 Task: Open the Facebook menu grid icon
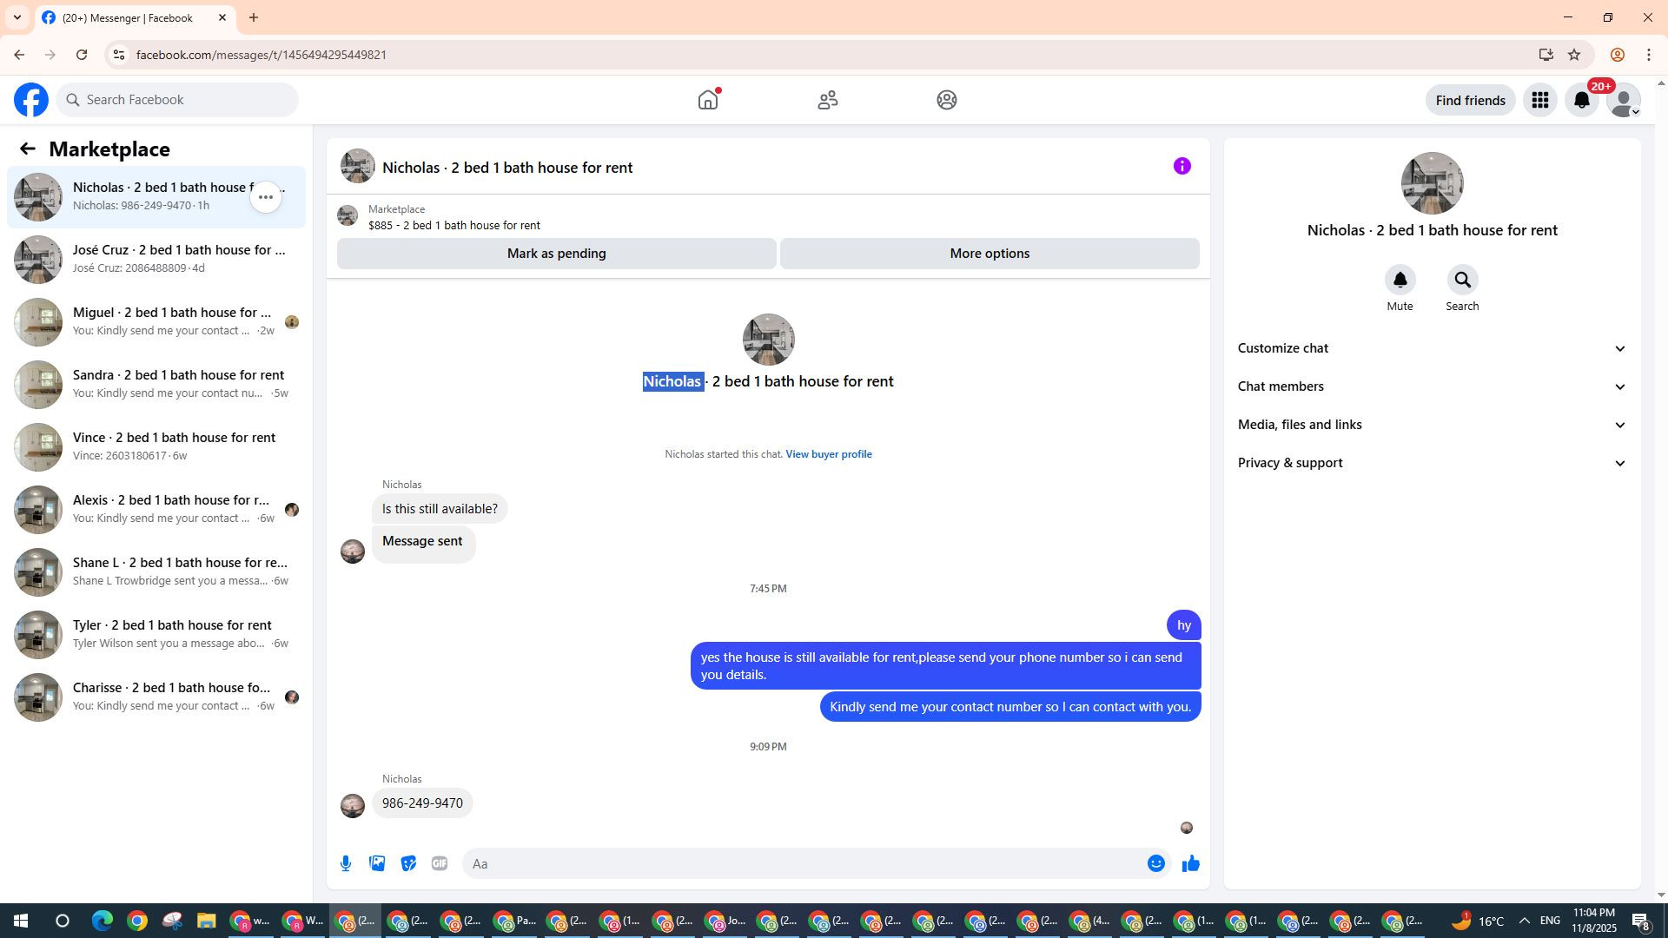[x=1540, y=100]
